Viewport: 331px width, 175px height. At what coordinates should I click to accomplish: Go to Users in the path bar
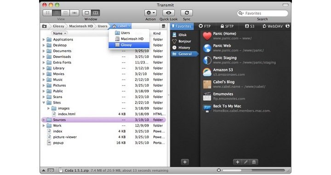click(103, 26)
